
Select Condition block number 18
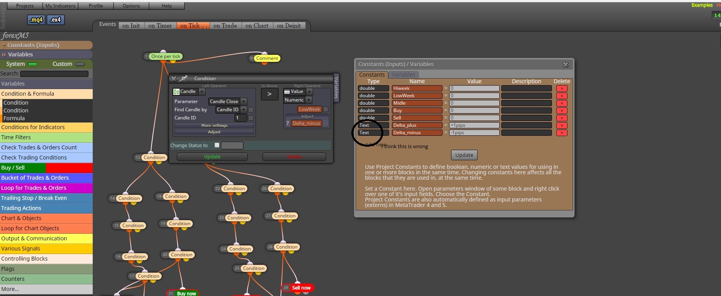point(176,196)
